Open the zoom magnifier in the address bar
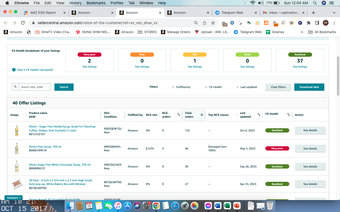The height and width of the screenshot is (212, 340). pyautogui.click(x=196, y=23)
